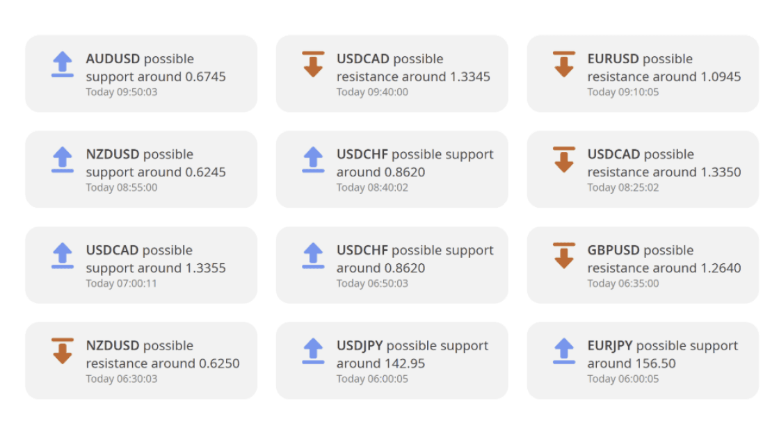779x428 pixels.
Task: Open the AUDUSD possible support 0.6745 text
Action: [x=156, y=68]
